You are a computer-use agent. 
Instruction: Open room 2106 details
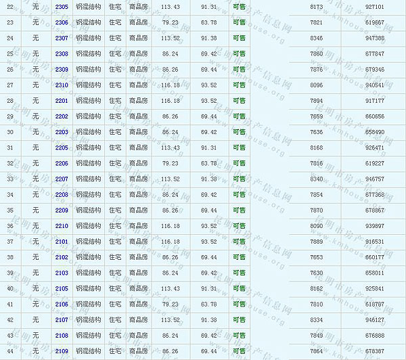(x=62, y=305)
